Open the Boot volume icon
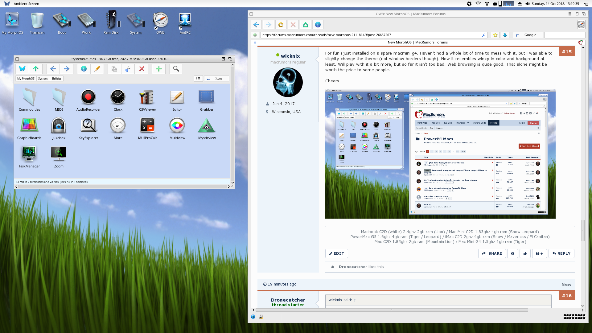 click(x=62, y=23)
